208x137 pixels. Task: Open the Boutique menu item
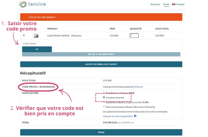pos(155,4)
